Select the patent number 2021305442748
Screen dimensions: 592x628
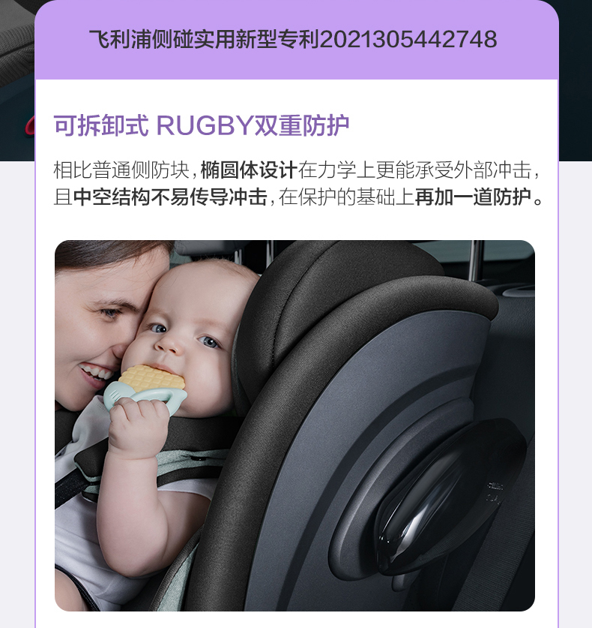point(408,39)
